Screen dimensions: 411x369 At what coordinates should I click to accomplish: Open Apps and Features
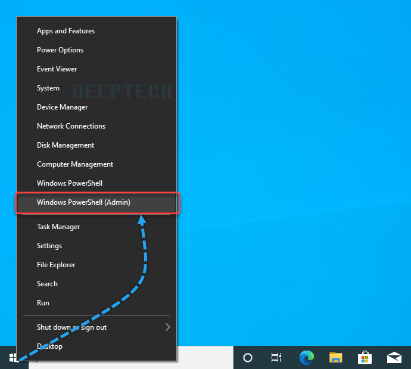96,31
